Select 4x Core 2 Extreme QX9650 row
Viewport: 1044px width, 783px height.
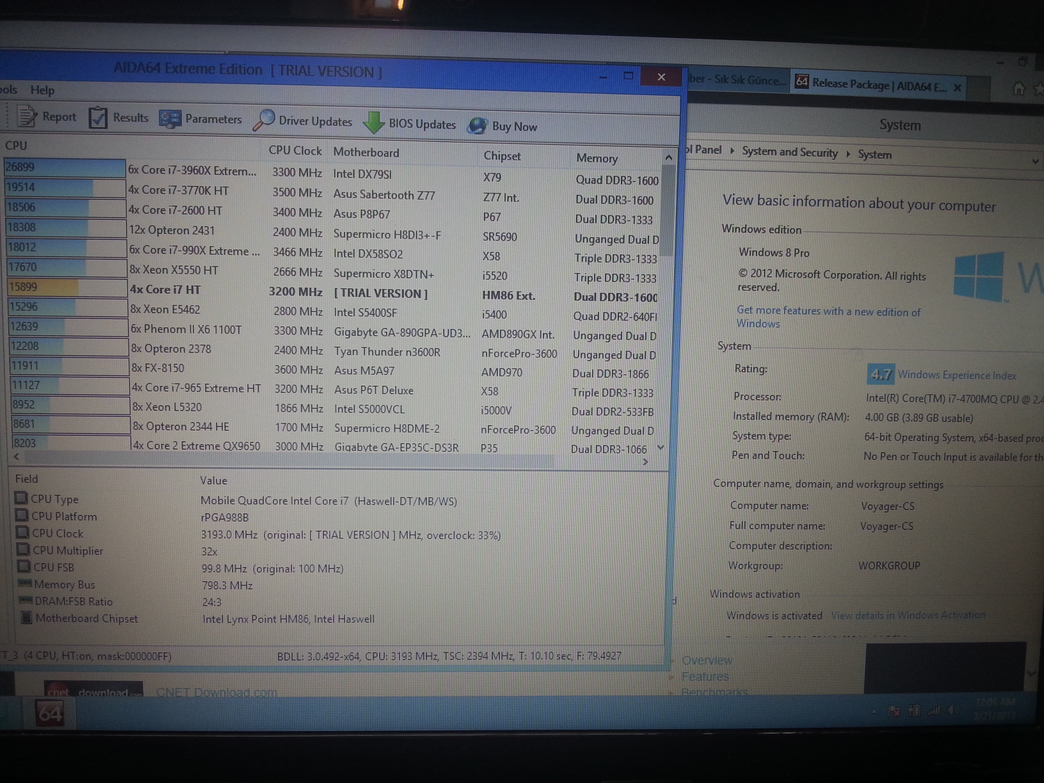point(196,446)
